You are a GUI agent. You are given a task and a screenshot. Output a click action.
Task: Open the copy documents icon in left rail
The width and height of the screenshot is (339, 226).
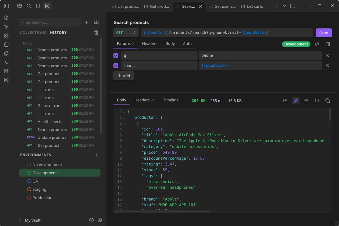(6, 53)
